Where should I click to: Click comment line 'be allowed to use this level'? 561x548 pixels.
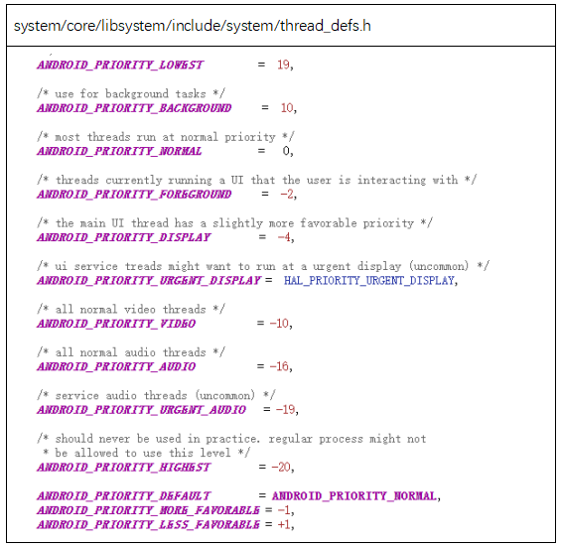pyautogui.click(x=146, y=453)
